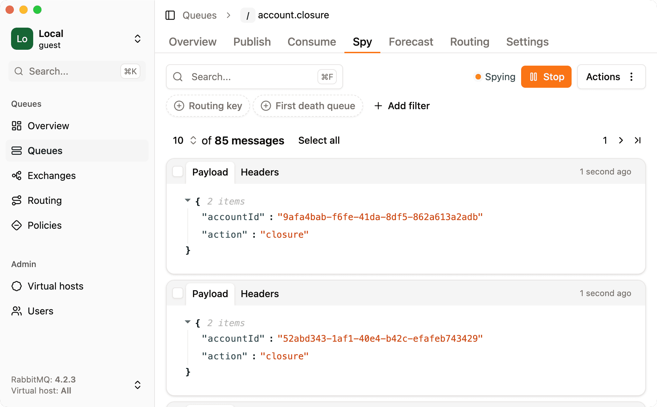Go to the next messages page

(x=621, y=140)
